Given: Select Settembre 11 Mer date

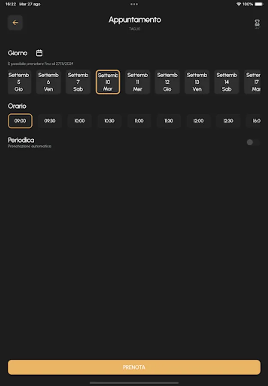Looking at the screenshot, I should (137, 82).
